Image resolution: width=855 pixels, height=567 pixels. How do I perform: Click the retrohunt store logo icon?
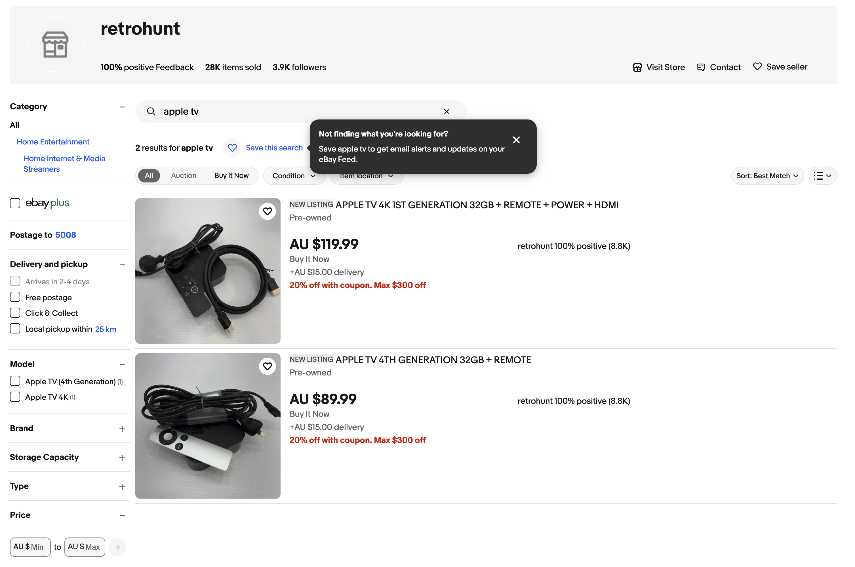55,45
